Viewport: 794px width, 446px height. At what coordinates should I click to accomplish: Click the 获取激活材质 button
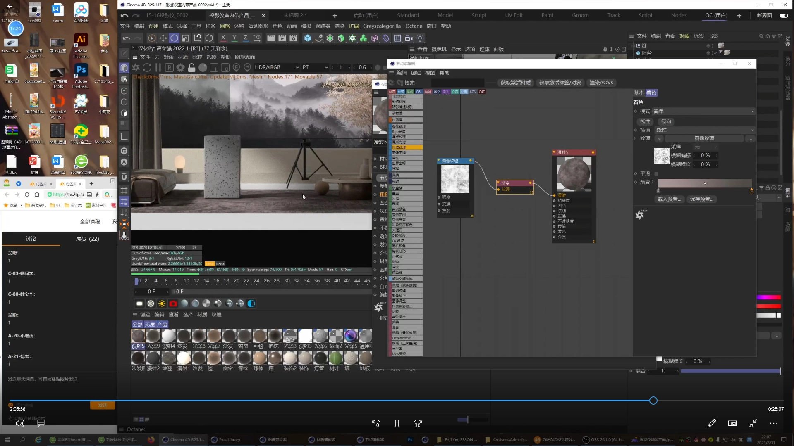[515, 83]
